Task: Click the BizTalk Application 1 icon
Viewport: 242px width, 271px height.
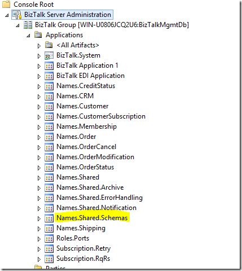Action: [49, 66]
